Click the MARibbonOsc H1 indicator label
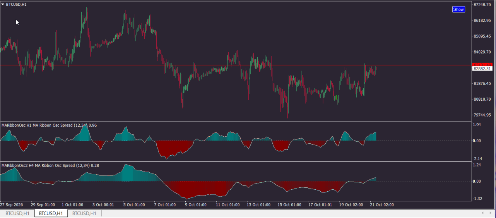 click(x=49, y=125)
